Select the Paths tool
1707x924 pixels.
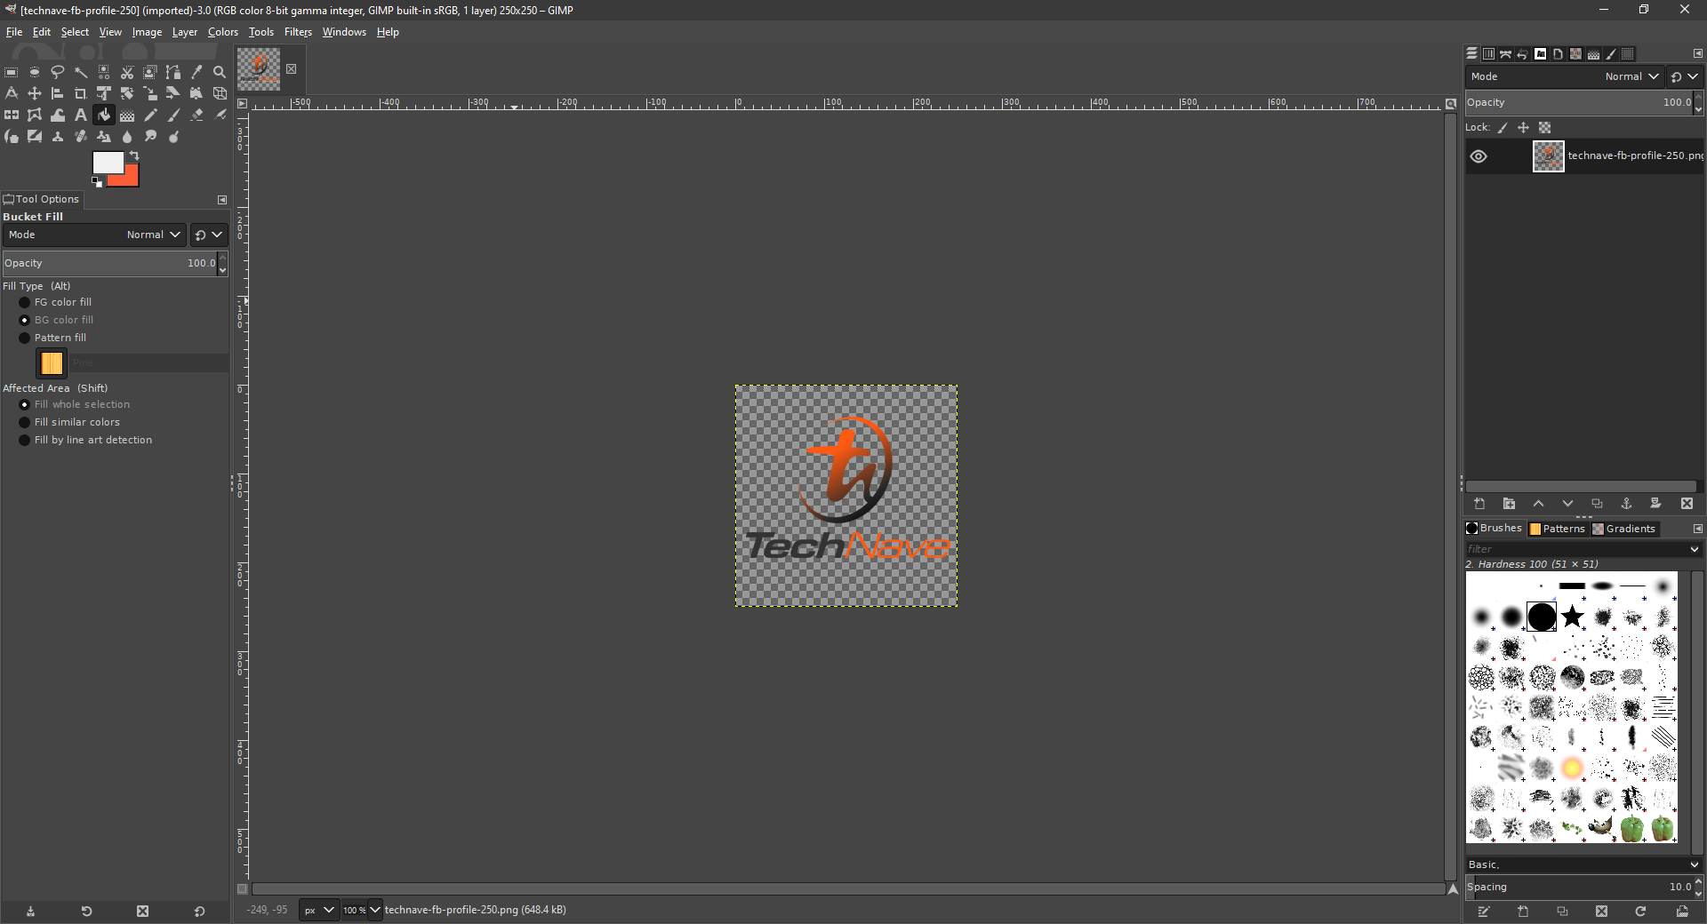173,72
